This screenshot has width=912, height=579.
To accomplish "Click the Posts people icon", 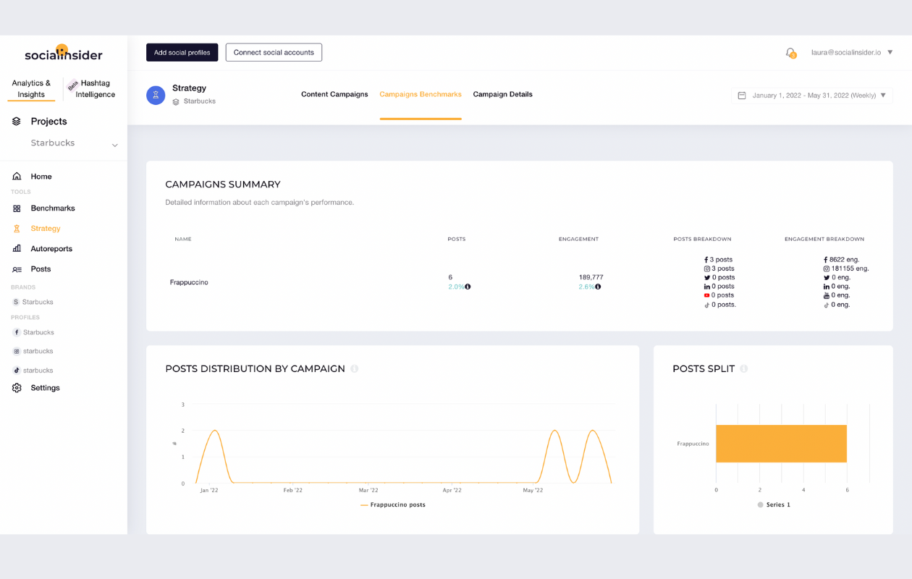I will 17,269.
